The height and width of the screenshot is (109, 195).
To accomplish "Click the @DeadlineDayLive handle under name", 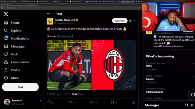I will pos(64,23).
